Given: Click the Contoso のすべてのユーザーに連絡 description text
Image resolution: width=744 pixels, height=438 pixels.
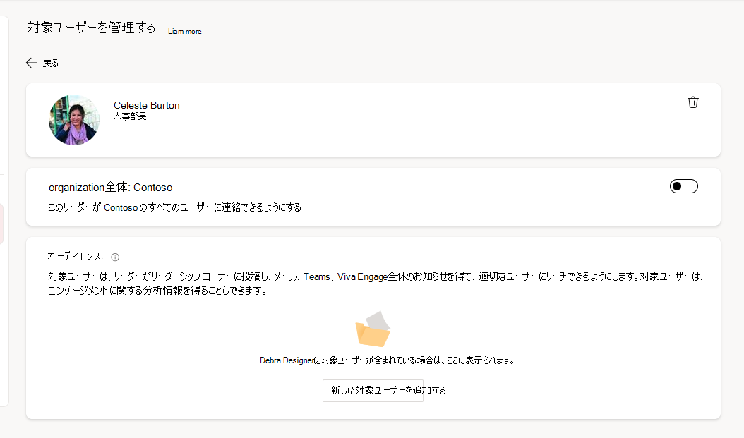Looking at the screenshot, I should [x=174, y=207].
